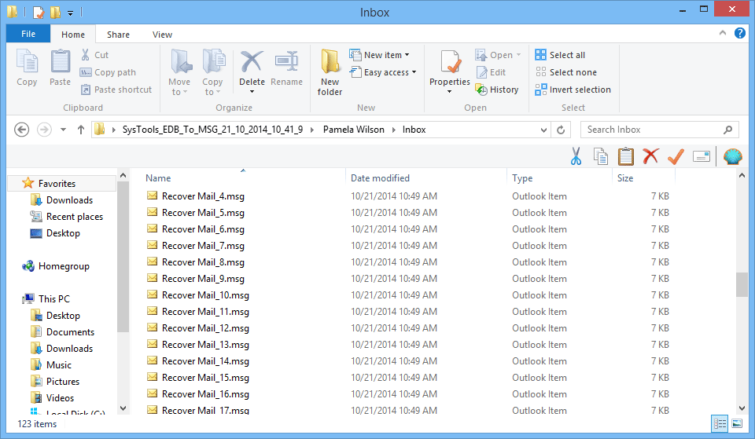Expand the New item dropdown
The image size is (755, 439).
click(407, 55)
